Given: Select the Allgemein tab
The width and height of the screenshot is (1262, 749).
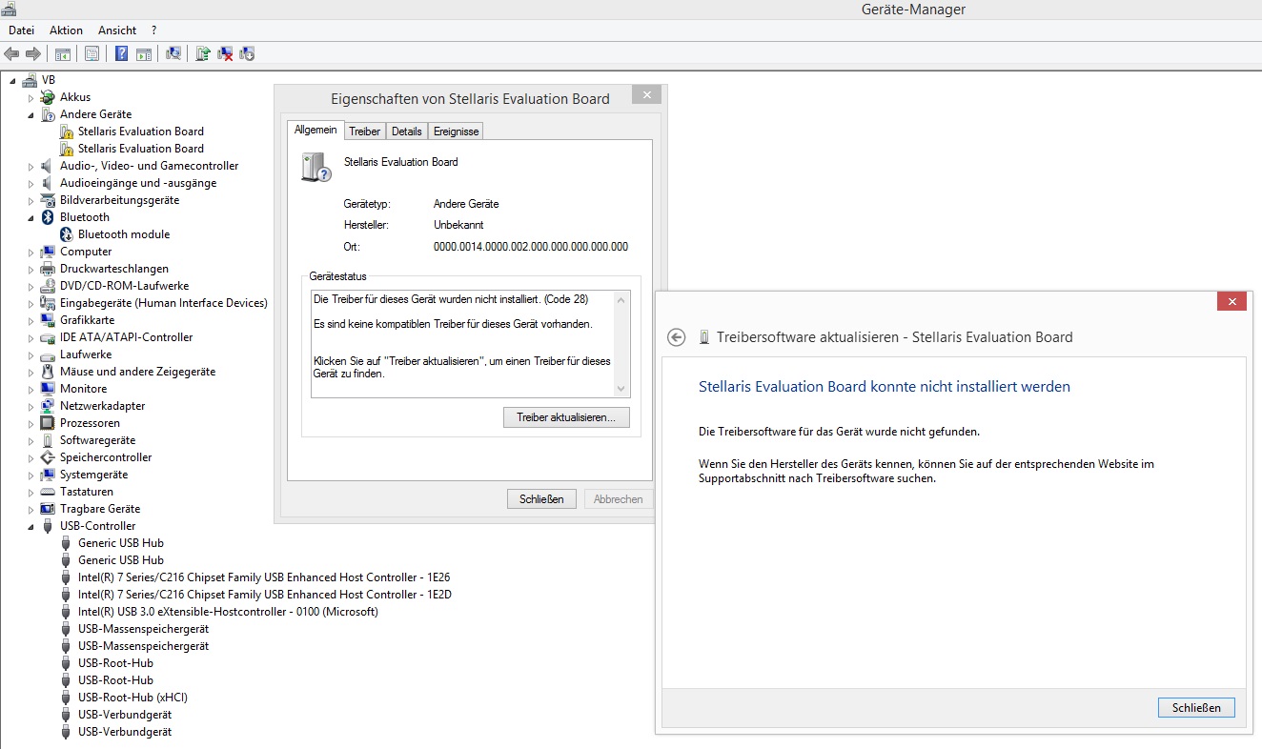Looking at the screenshot, I should coord(315,130).
